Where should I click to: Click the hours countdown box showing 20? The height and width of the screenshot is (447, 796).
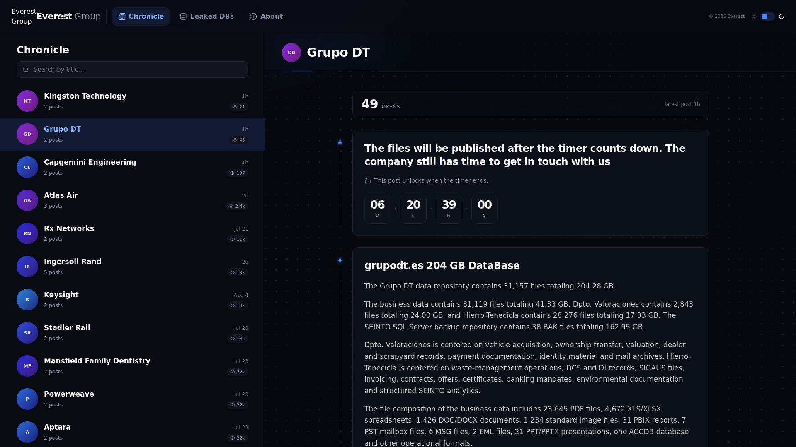pos(413,209)
